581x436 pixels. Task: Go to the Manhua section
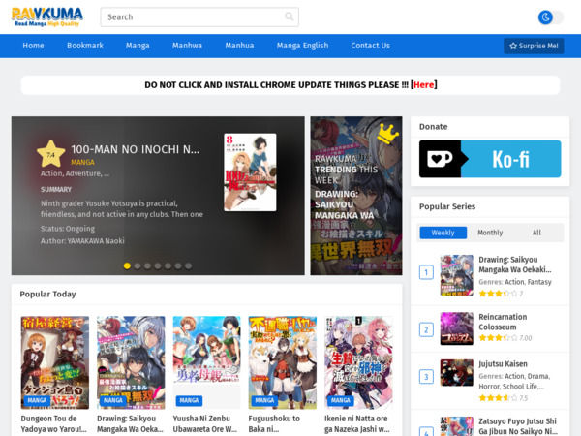[x=239, y=46]
